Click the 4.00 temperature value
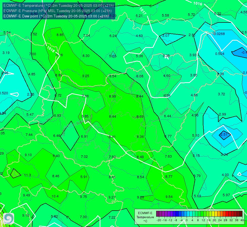This screenshot has height=227, width=247. 225,175
